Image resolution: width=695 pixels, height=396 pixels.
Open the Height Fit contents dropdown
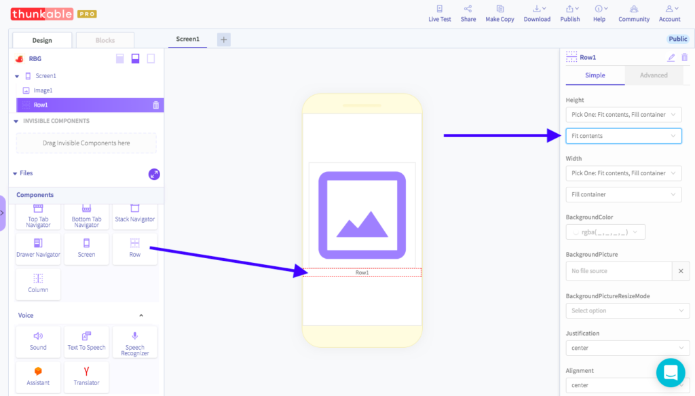point(624,136)
